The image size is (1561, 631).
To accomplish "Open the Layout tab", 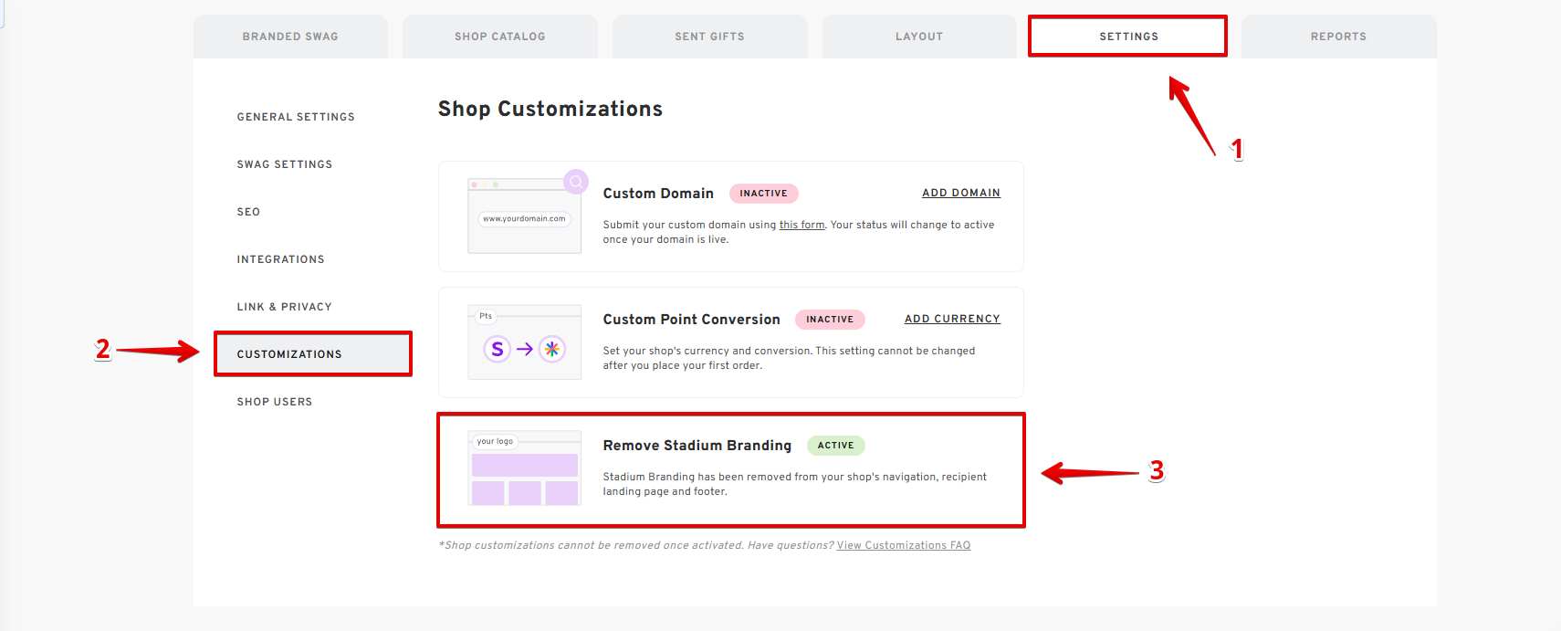I will pyautogui.click(x=919, y=37).
